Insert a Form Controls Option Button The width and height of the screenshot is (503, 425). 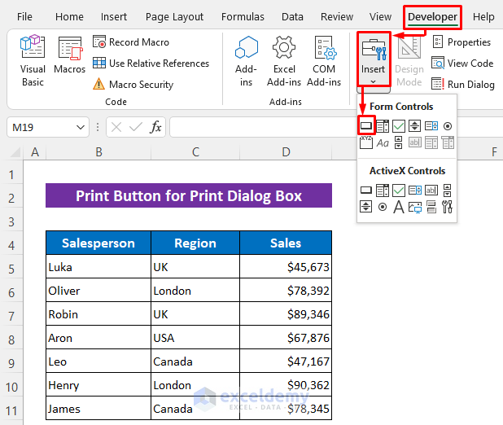point(447,126)
